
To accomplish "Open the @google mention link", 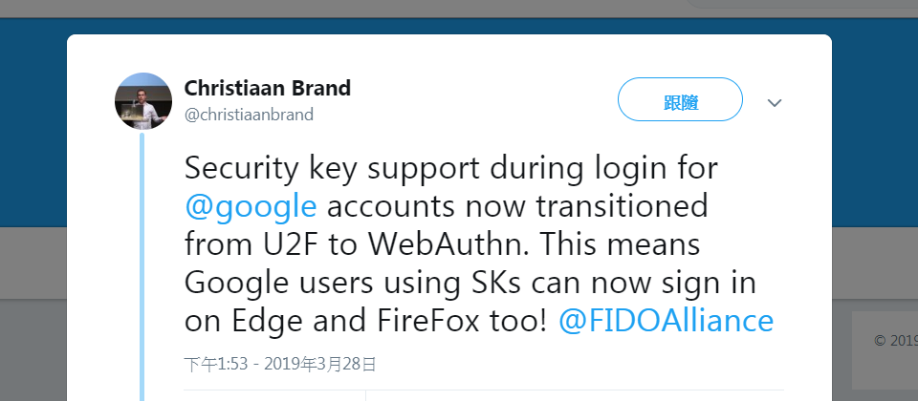I will click(x=251, y=206).
